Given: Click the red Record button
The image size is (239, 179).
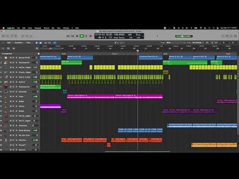Looking at the screenshot, I should tap(91, 36).
